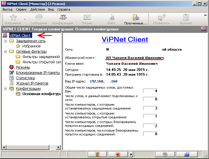Image resolution: width=209 pixels, height=159 pixels.
Task: Open Журнал IP-пакетов in tree
Action: (x=32, y=83)
